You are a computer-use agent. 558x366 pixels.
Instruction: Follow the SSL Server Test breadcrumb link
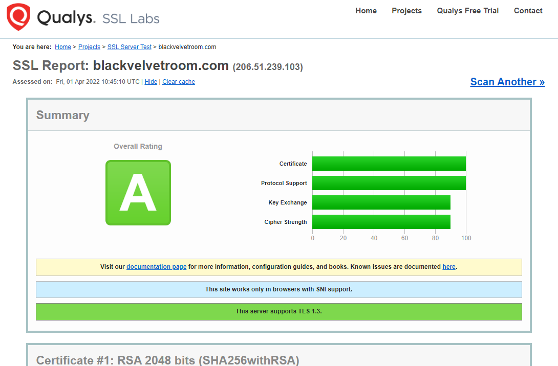point(130,47)
